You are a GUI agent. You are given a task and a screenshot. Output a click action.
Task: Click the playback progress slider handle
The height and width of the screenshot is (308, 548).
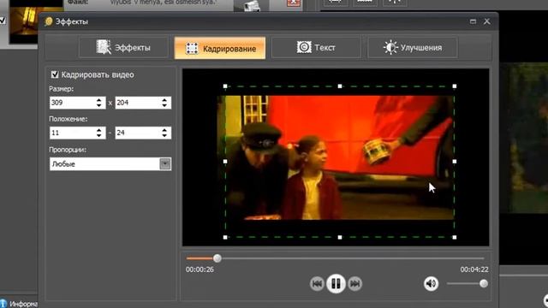[x=217, y=258]
